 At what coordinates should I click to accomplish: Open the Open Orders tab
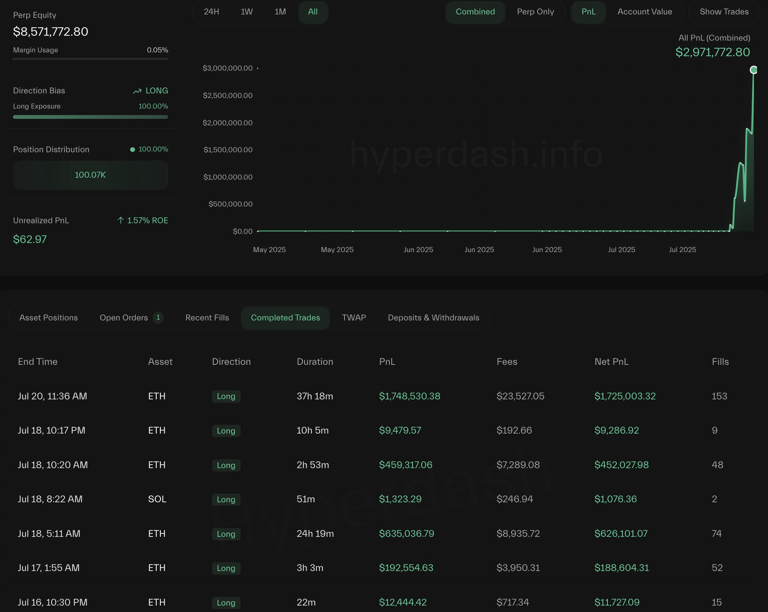point(131,318)
